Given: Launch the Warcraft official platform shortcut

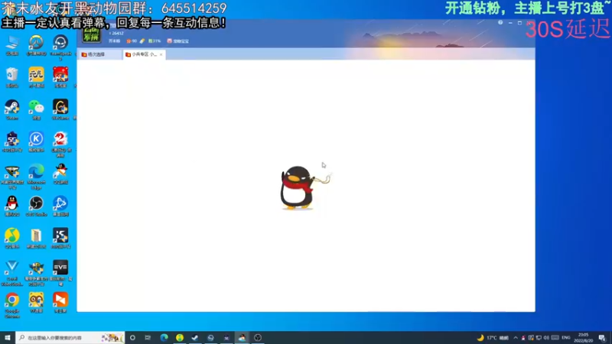Looking at the screenshot, I should coord(36,272).
